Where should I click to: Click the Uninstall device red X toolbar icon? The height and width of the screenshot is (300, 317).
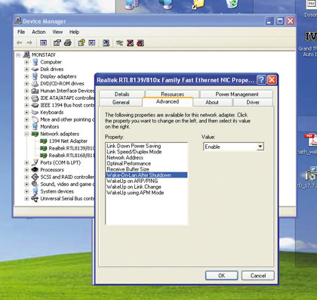(x=130, y=43)
